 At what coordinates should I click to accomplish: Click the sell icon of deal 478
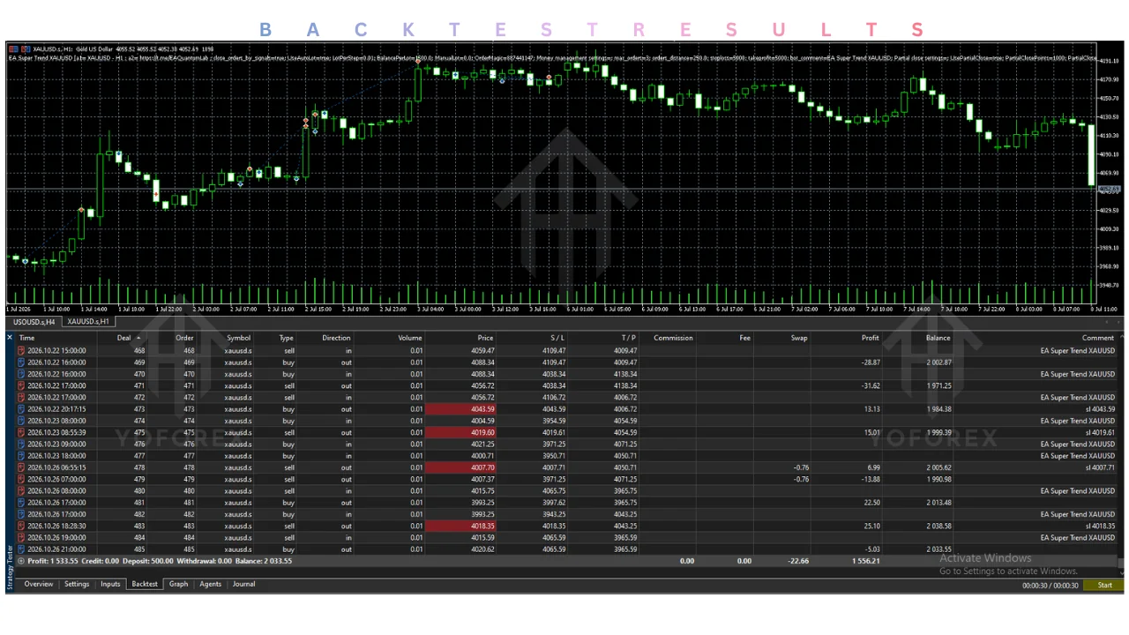pyautogui.click(x=21, y=467)
